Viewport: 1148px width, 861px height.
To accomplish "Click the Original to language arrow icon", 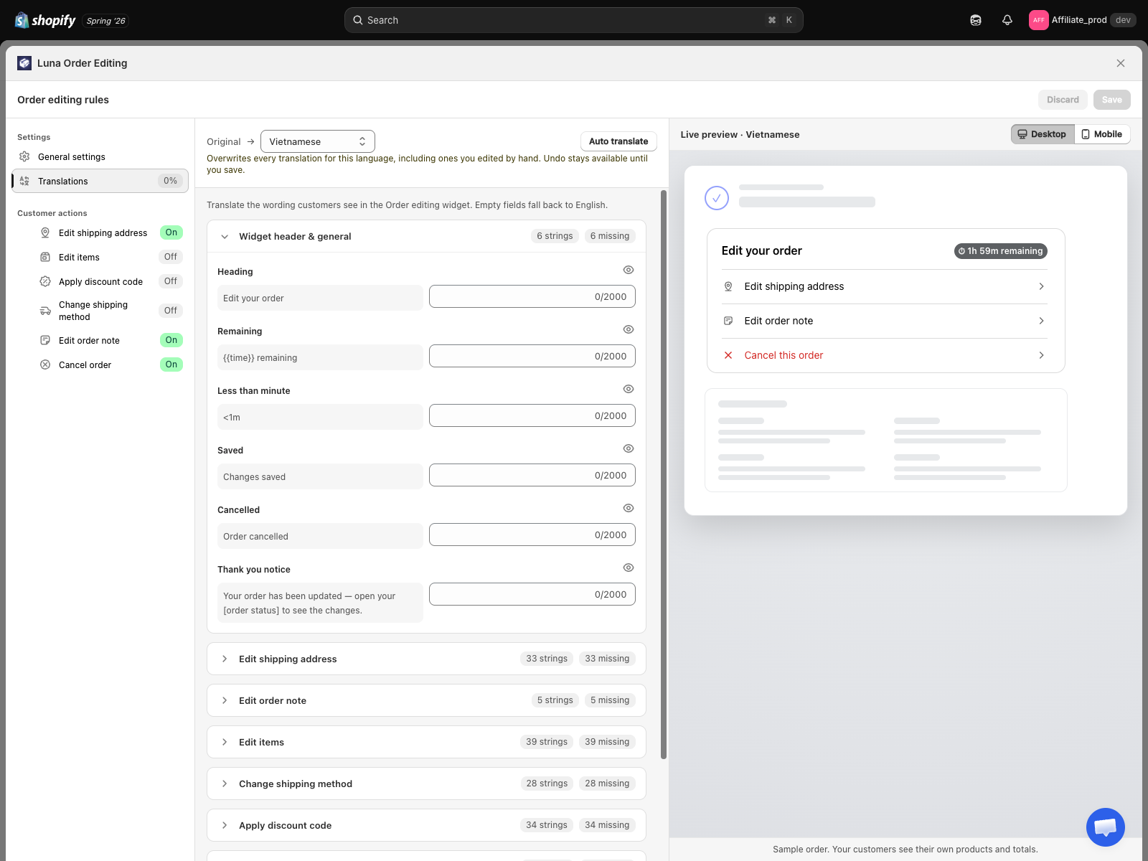I will click(x=250, y=141).
